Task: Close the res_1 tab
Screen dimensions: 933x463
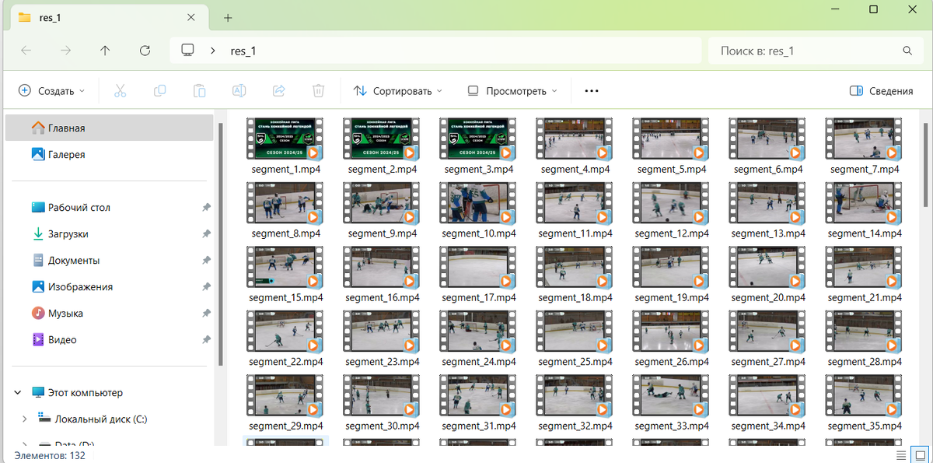Action: (x=191, y=17)
